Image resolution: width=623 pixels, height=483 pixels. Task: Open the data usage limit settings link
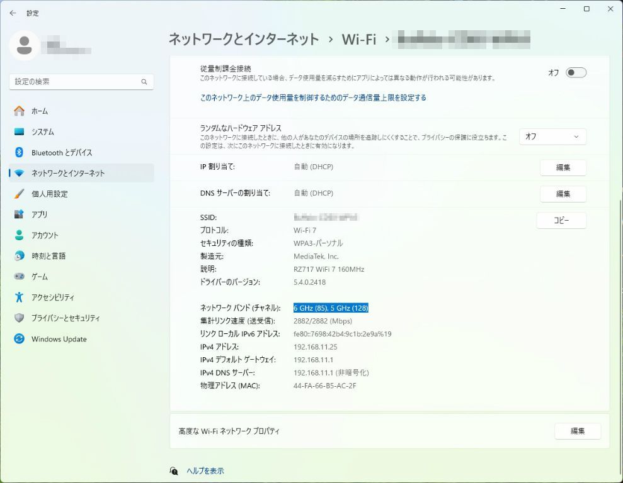pyautogui.click(x=313, y=98)
